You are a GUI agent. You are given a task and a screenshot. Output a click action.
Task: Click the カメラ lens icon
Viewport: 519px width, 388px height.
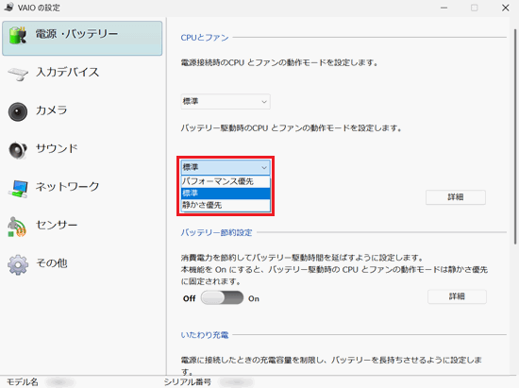pos(18,112)
